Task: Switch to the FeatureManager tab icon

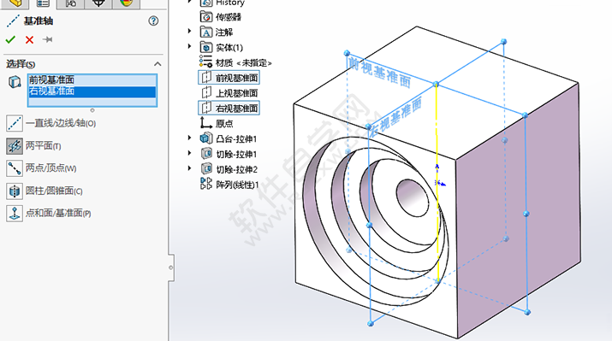Action: click(x=15, y=3)
